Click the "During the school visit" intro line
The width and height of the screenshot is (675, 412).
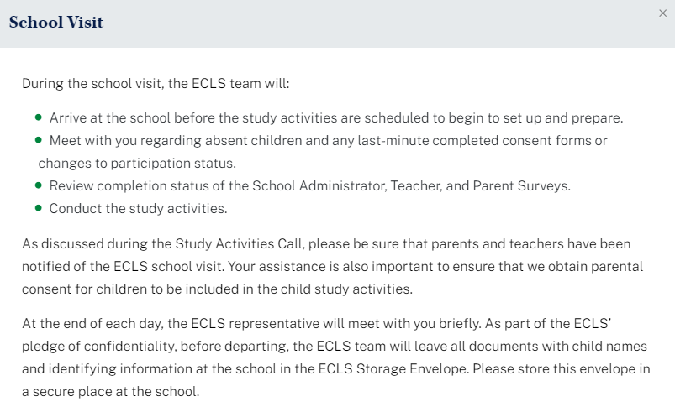[156, 84]
